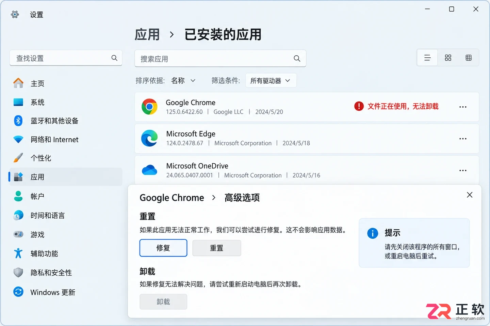Open the 主页 settings page
The height and width of the screenshot is (326, 490).
point(66,83)
